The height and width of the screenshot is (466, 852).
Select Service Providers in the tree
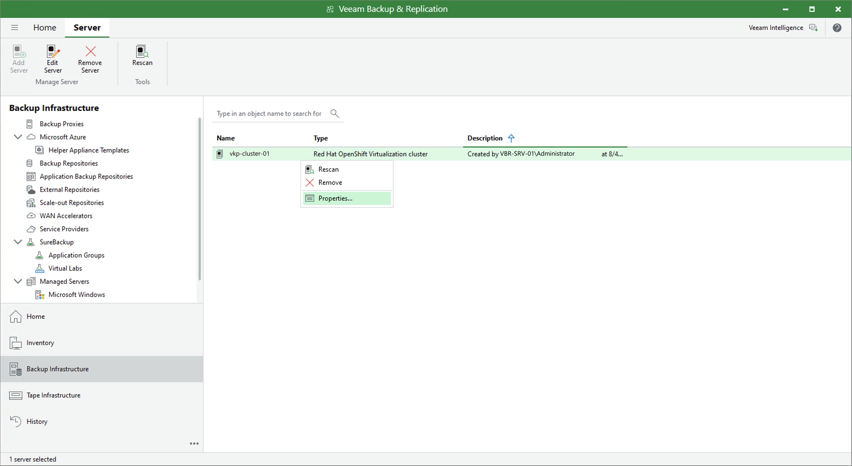[64, 229]
